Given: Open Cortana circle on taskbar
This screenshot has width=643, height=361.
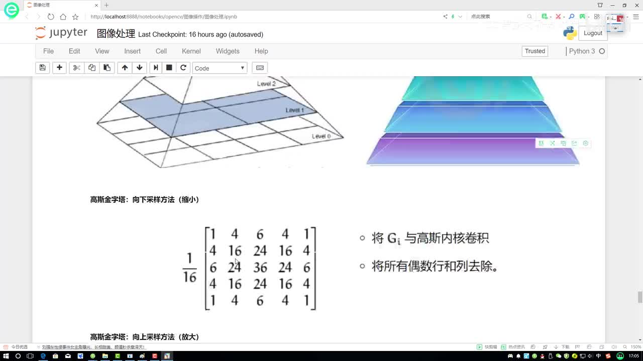Looking at the screenshot, I should (x=18, y=356).
